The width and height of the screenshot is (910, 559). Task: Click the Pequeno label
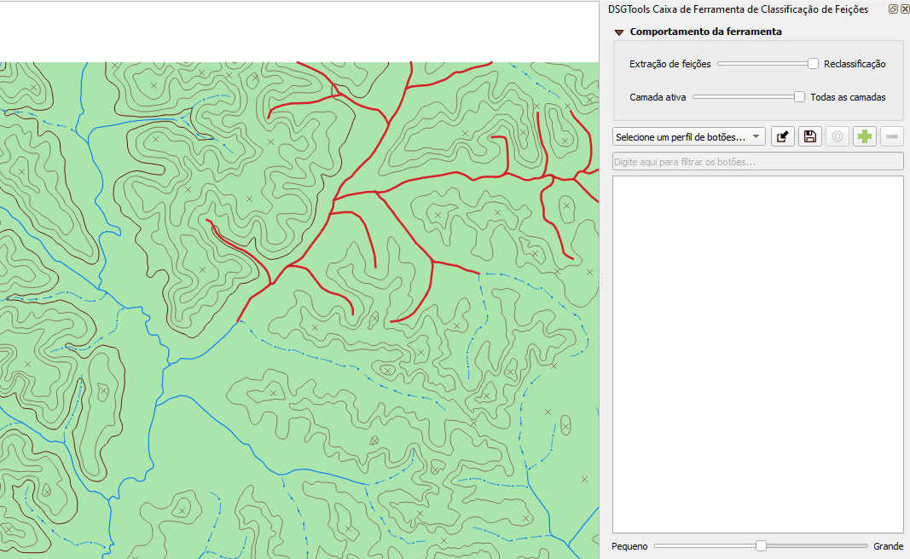coord(629,546)
